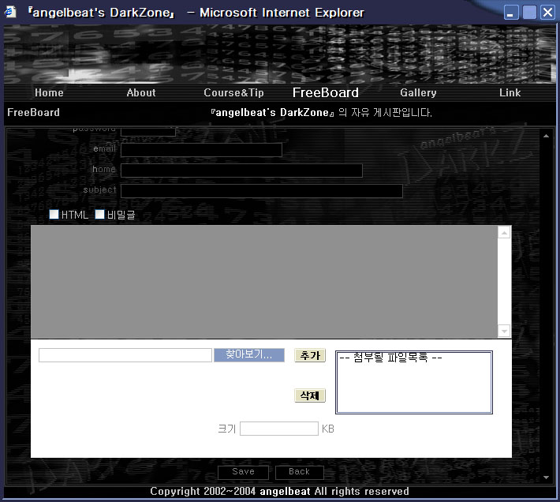Screen dimensions: 560x502
Task: Click inside the gray message text area
Action: click(x=264, y=282)
